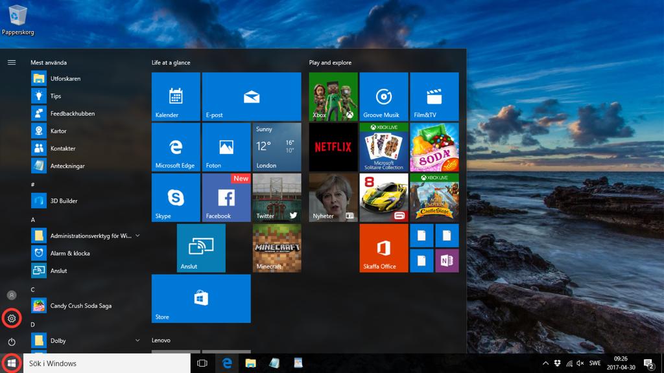
Task: Click the letter D group header
Action: [x=33, y=325]
